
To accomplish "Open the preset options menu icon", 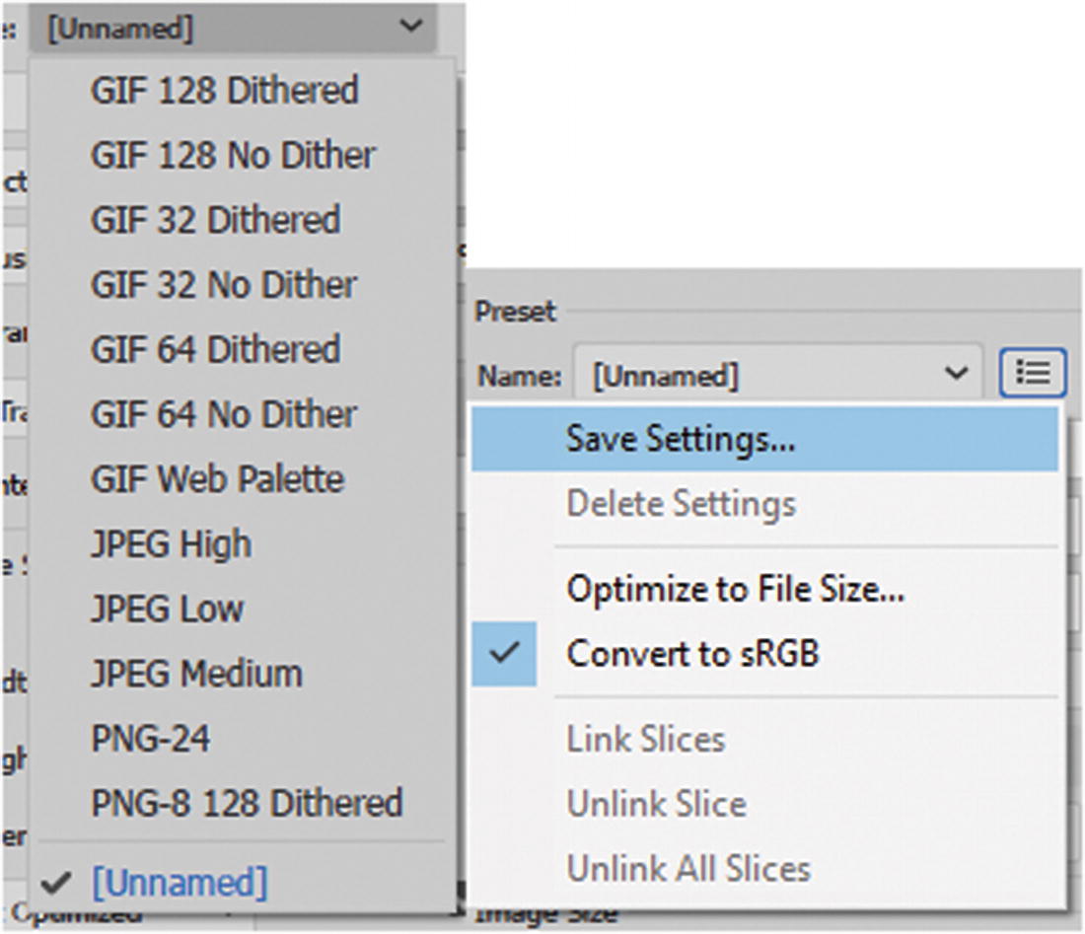I will click(1032, 373).
